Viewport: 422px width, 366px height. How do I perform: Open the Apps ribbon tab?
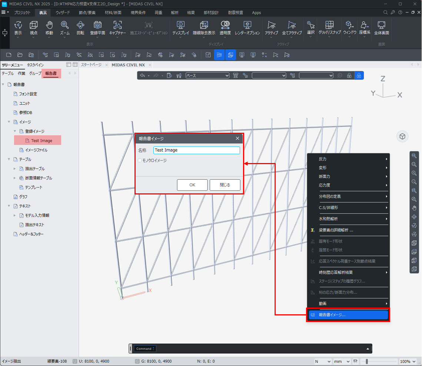256,13
